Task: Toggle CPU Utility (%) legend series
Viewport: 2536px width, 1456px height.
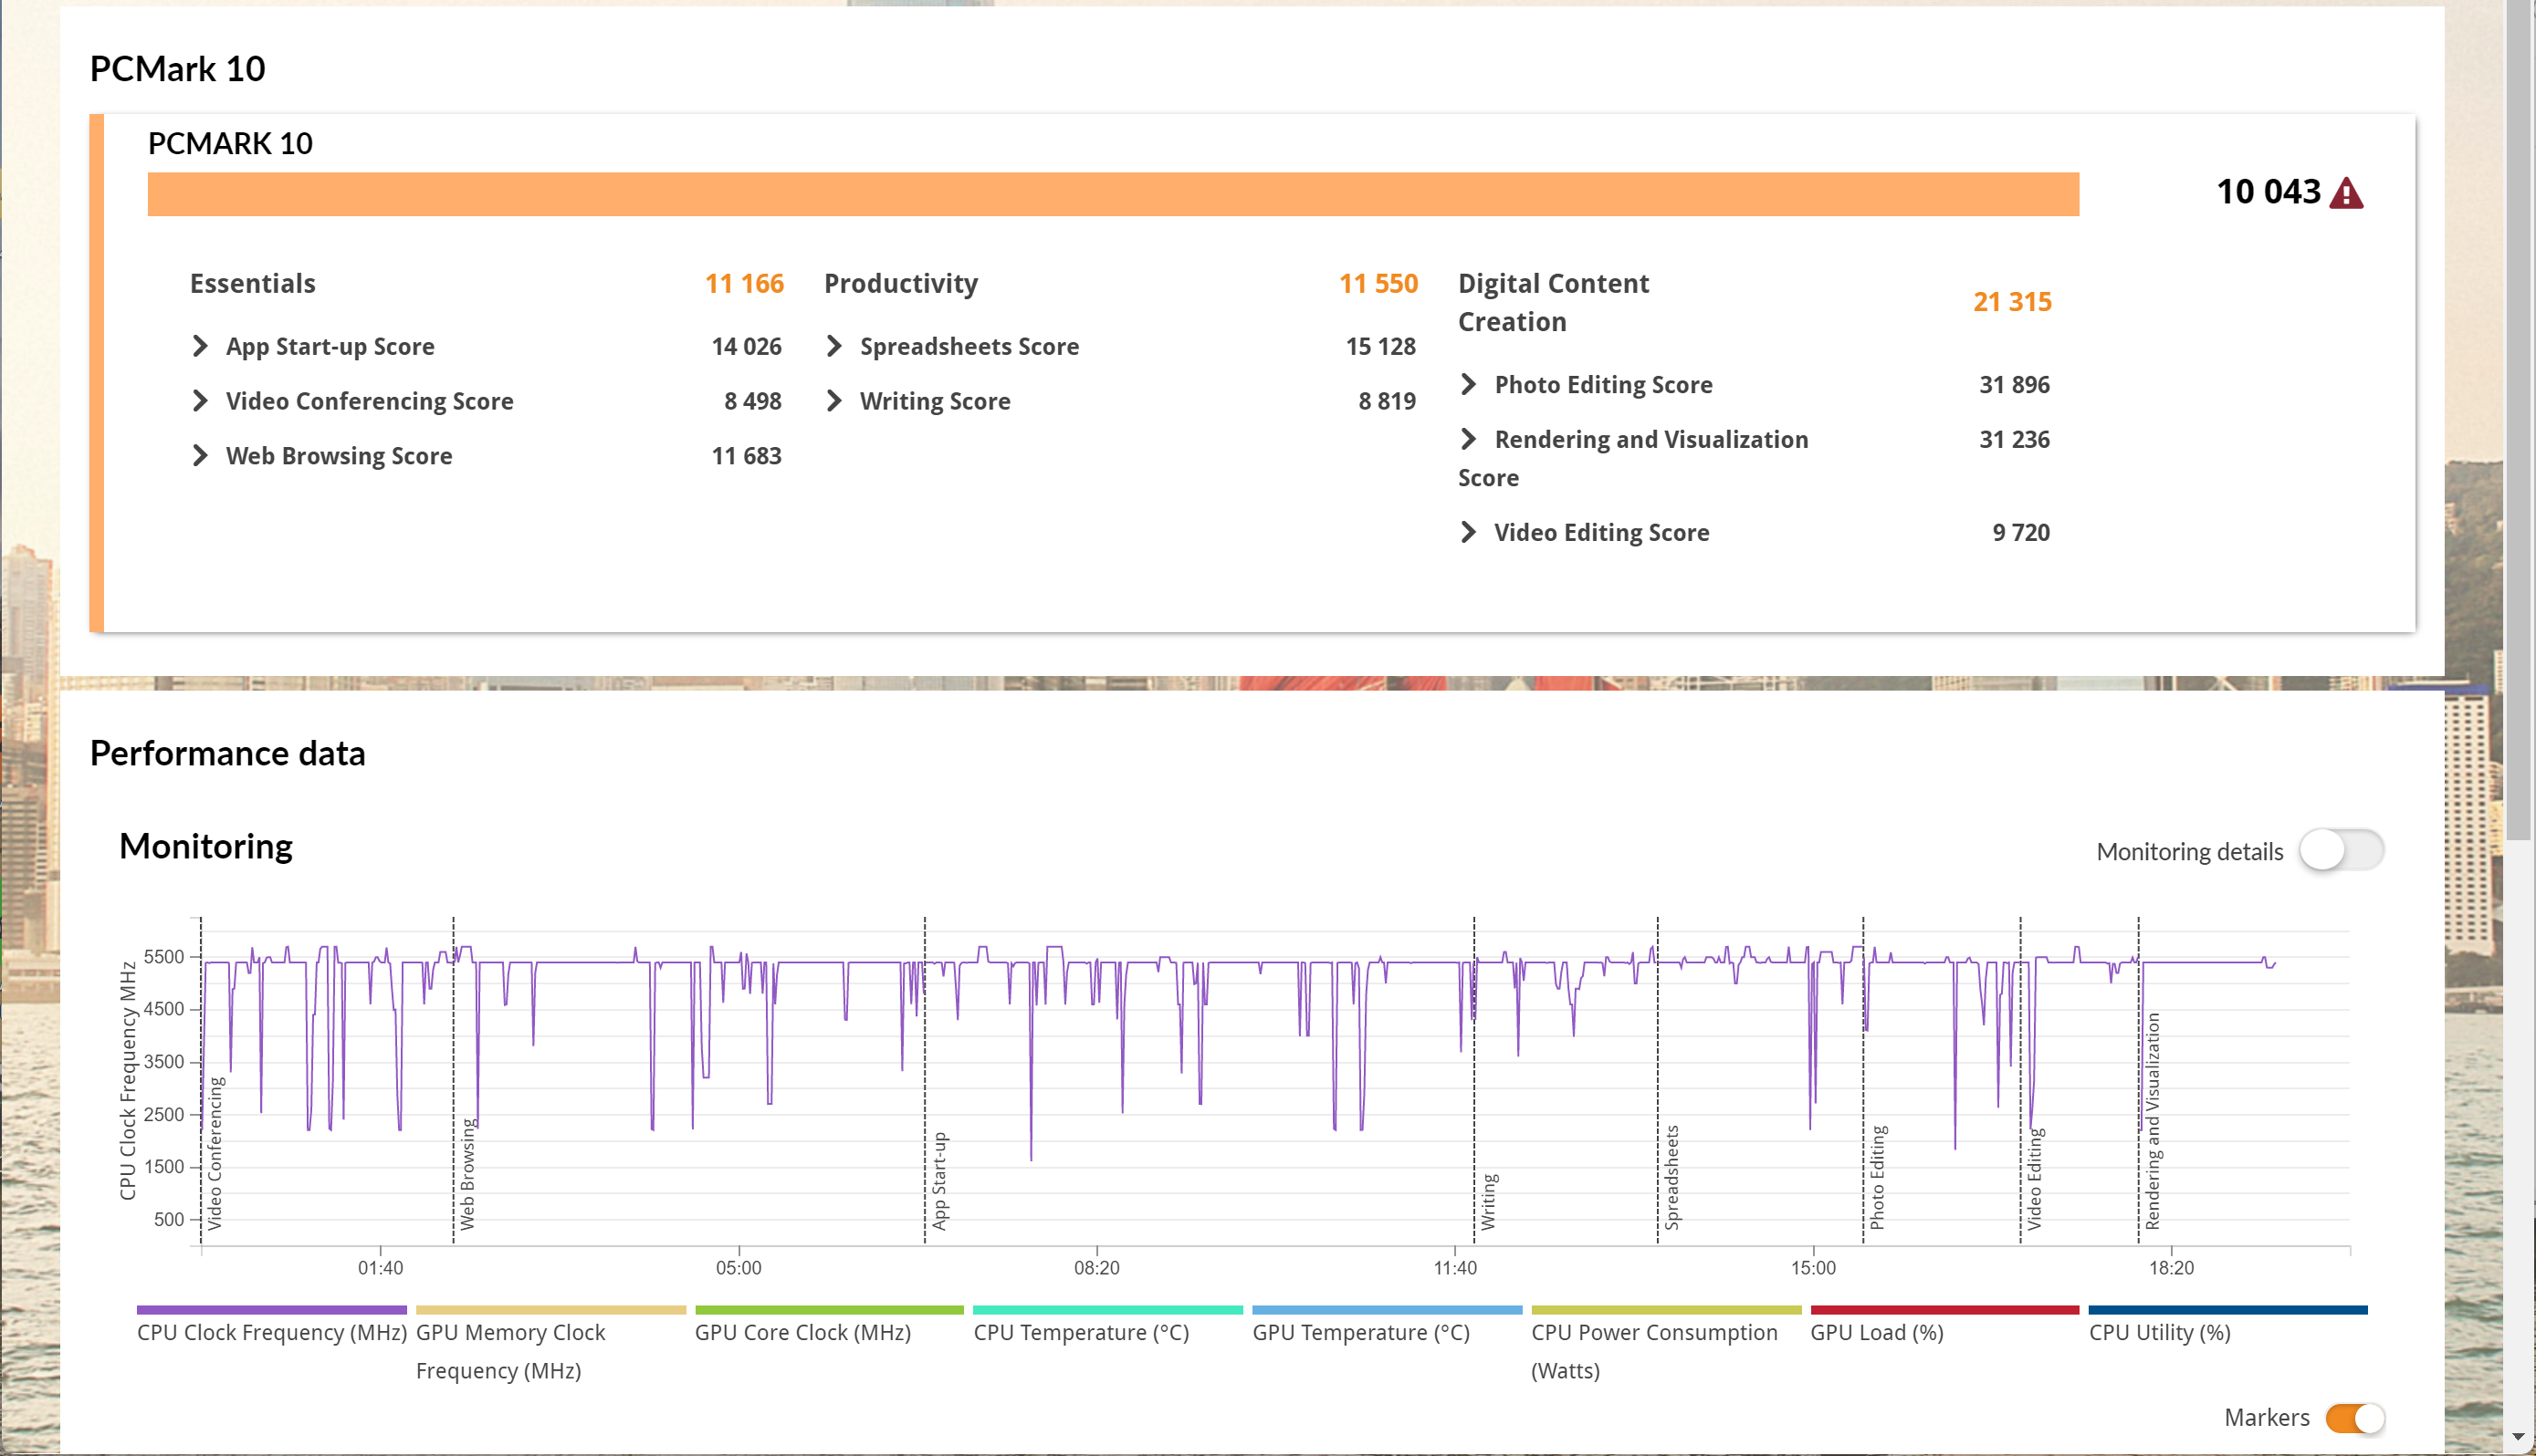Action: pos(2227,1326)
